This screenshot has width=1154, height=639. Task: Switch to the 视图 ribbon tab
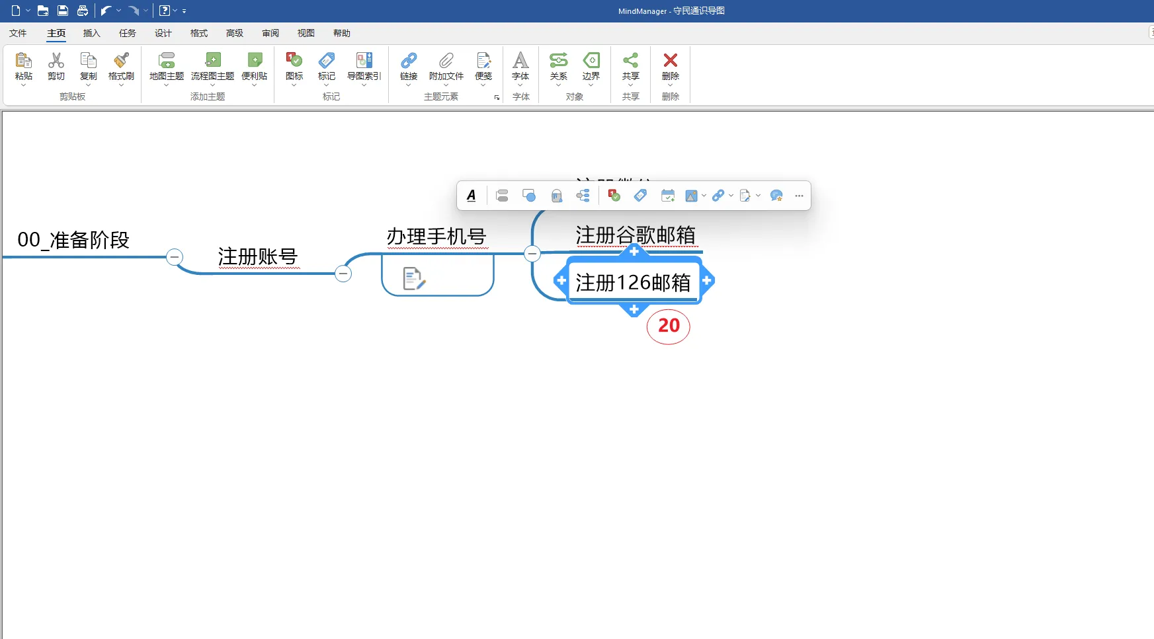306,33
